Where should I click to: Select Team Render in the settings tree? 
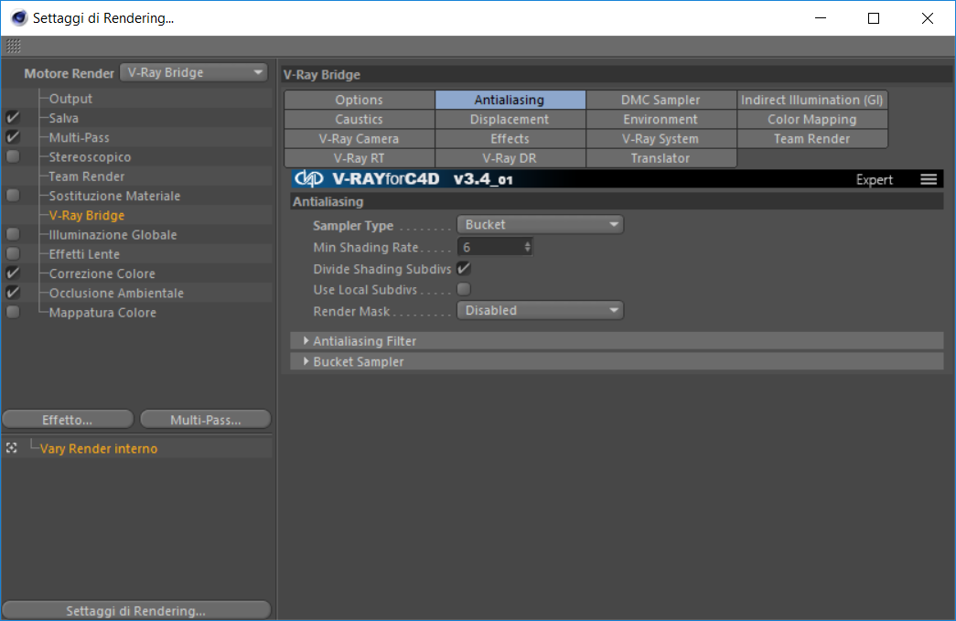[87, 177]
